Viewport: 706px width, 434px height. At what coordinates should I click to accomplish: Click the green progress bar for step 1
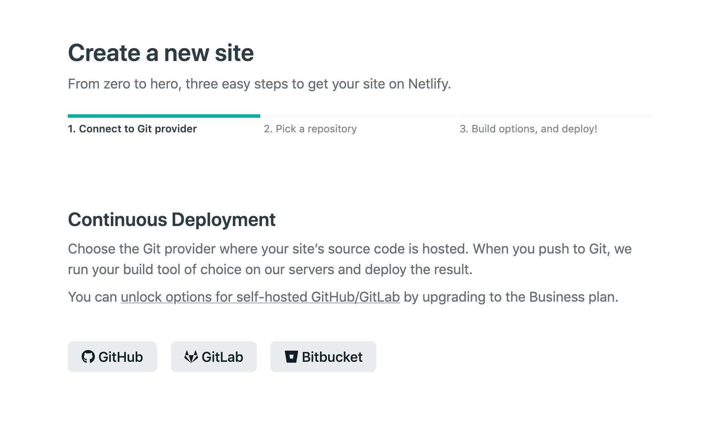tap(164, 116)
